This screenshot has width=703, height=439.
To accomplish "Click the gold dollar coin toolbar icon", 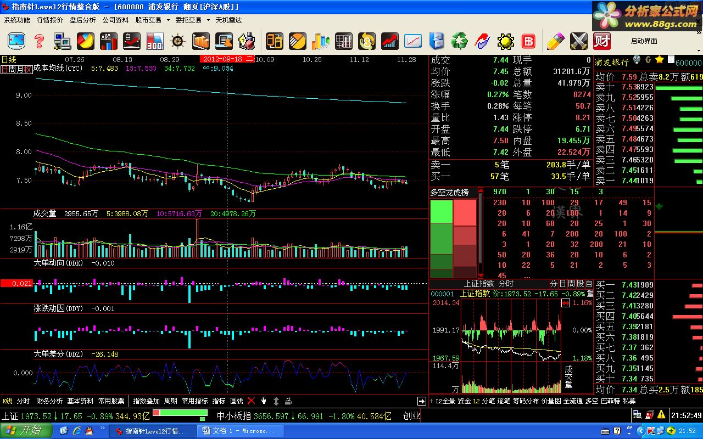I will click(x=366, y=41).
